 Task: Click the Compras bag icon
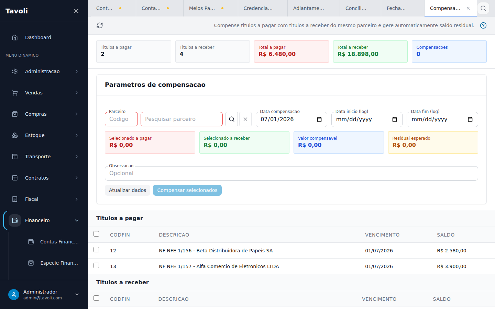15,114
